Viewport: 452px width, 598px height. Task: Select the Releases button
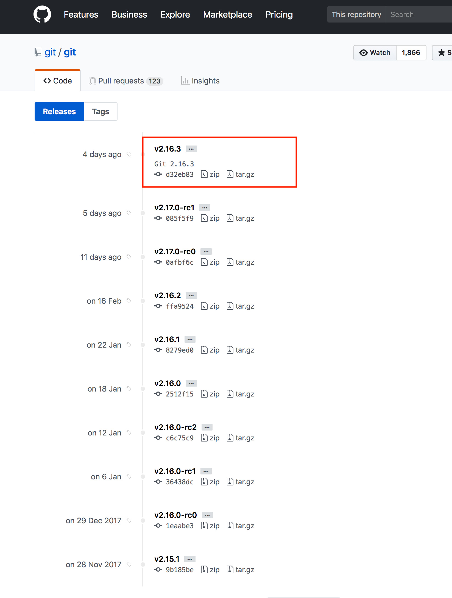coord(59,111)
